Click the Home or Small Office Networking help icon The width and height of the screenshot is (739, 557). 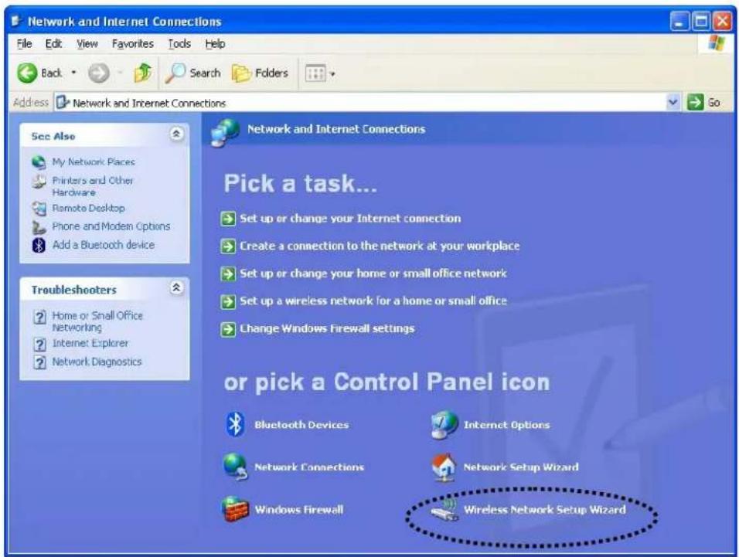tap(40, 317)
